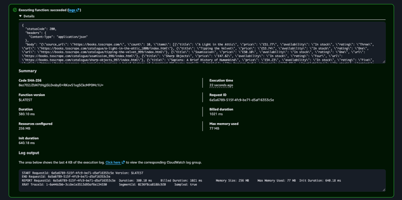Click inside the JSON response output box
Image resolution: width=402 pixels, height=200 pixels.
(x=202, y=42)
